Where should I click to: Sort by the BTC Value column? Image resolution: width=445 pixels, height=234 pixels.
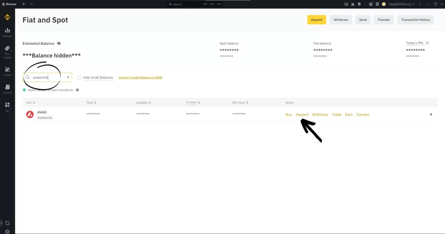point(240,103)
